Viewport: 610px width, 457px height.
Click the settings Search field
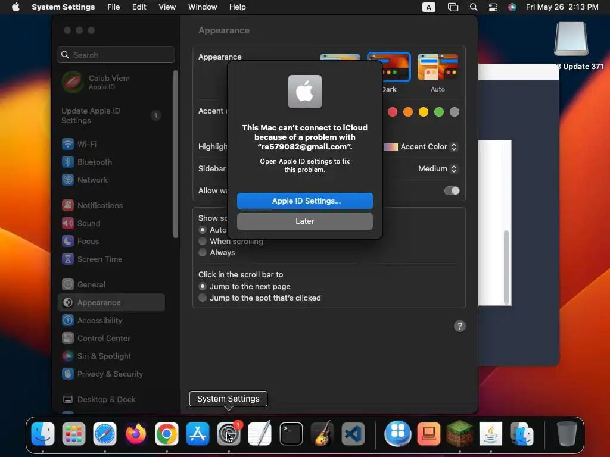click(116, 55)
